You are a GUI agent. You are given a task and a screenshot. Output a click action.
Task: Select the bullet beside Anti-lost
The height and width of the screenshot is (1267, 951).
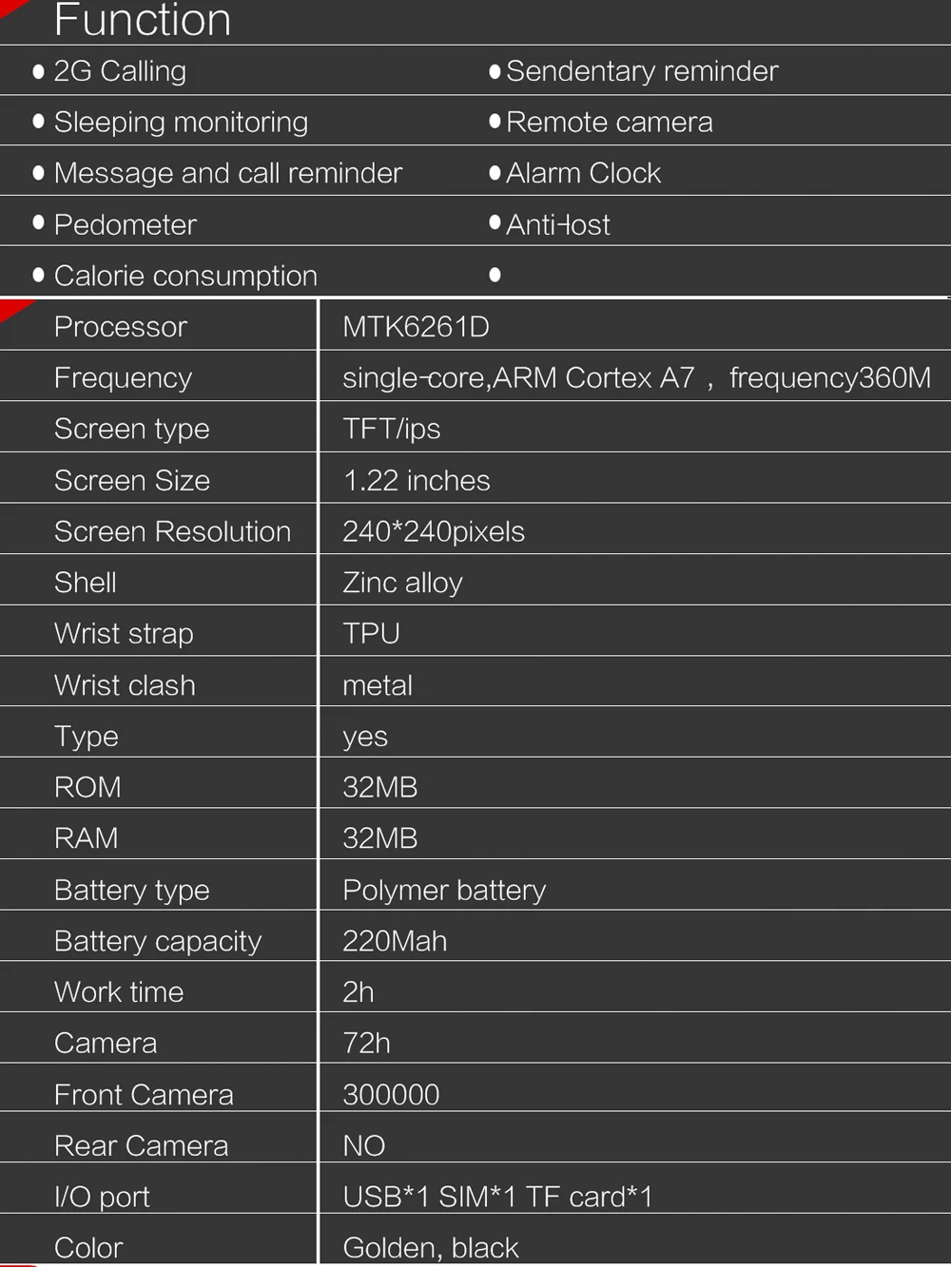point(495,223)
